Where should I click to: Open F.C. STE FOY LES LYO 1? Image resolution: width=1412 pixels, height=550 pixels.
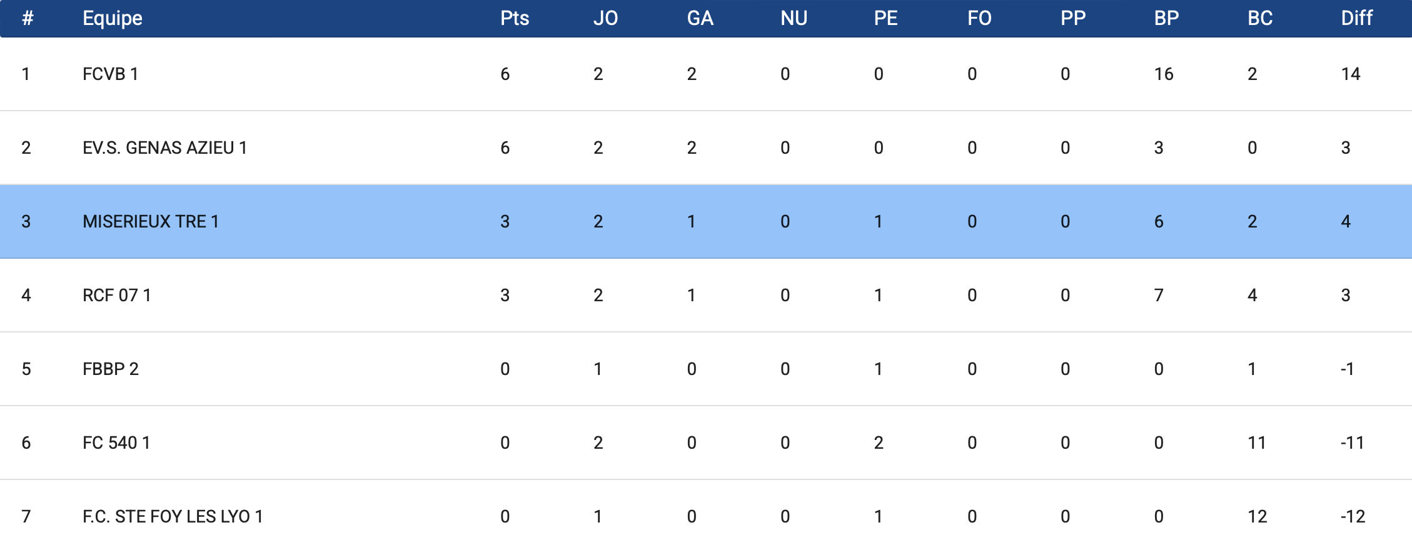click(173, 517)
